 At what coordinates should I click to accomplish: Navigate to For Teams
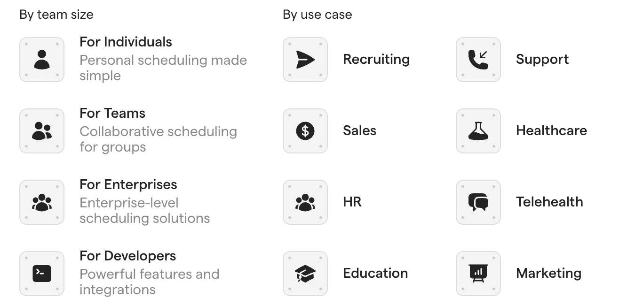112,113
